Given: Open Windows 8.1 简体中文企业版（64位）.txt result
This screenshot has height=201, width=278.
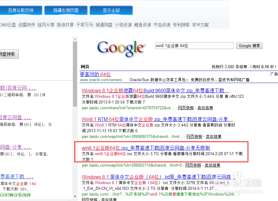Looking at the screenshot, I should click(x=159, y=177).
